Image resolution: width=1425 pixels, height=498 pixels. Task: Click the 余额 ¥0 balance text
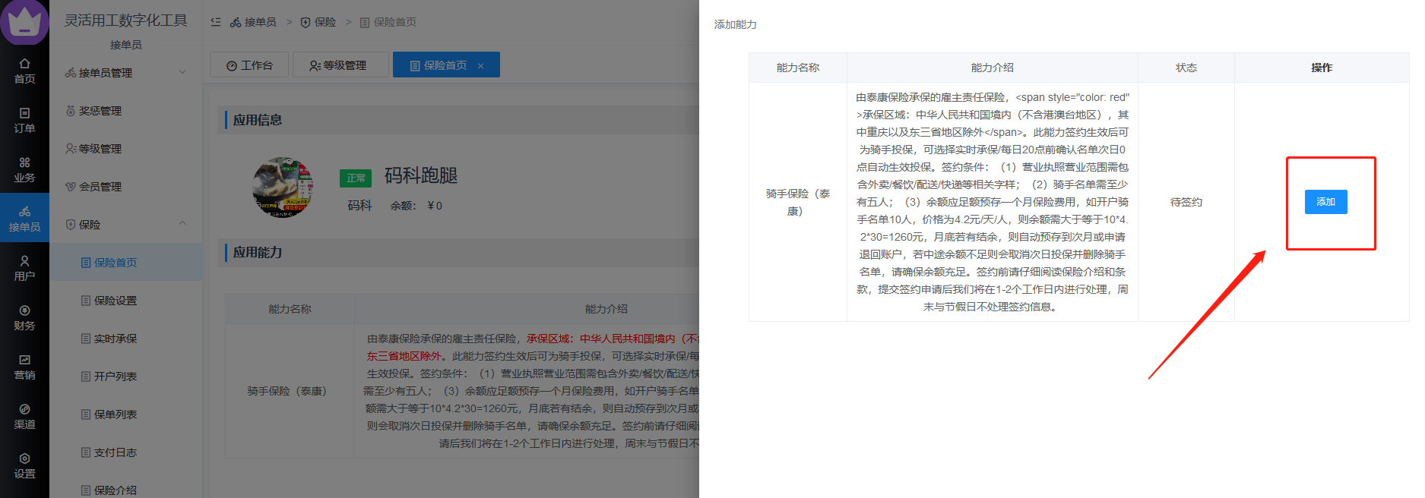click(x=416, y=206)
